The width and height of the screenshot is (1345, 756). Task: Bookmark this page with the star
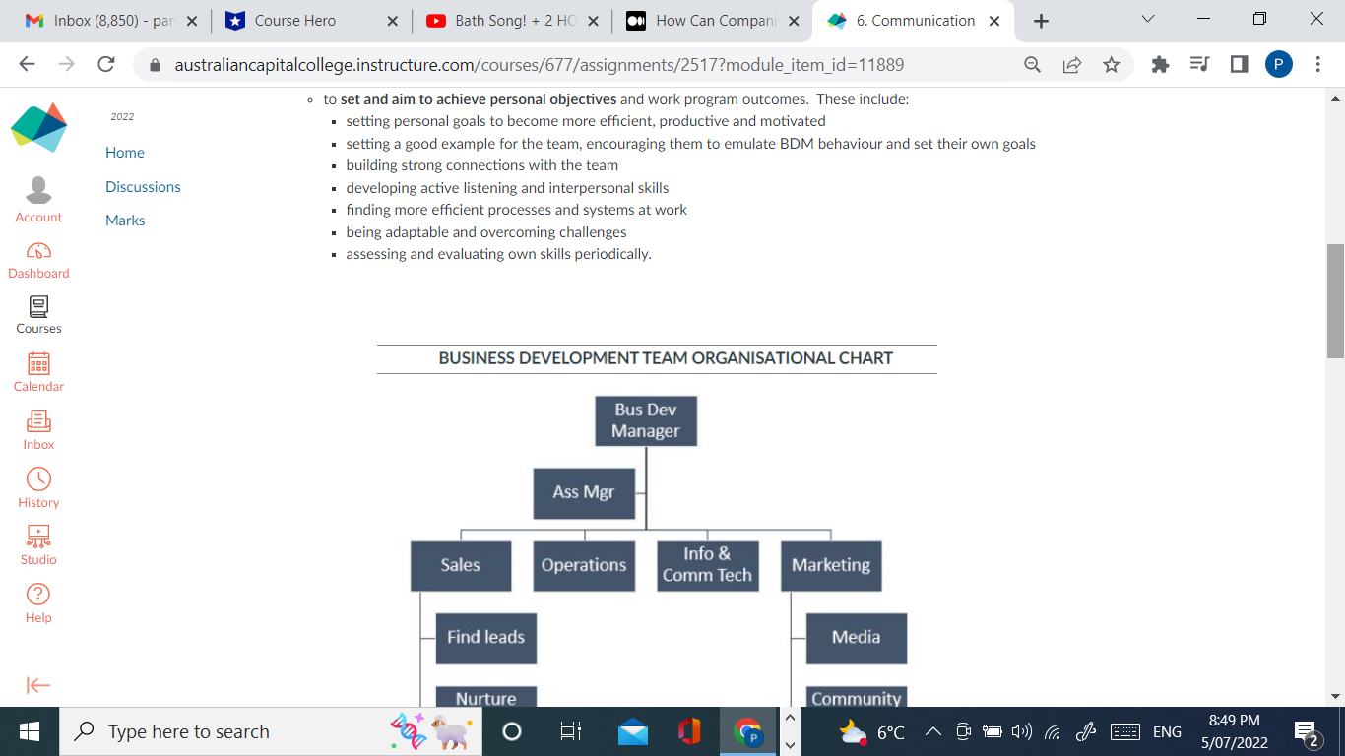(x=1111, y=65)
